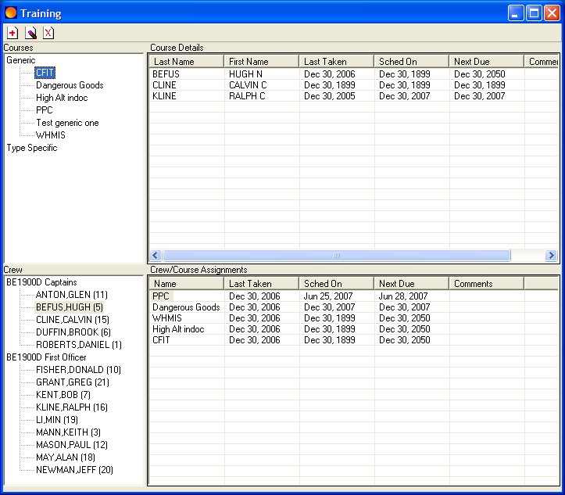Select crew member KENT,BOB (7)
The height and width of the screenshot is (495, 565).
click(x=63, y=395)
